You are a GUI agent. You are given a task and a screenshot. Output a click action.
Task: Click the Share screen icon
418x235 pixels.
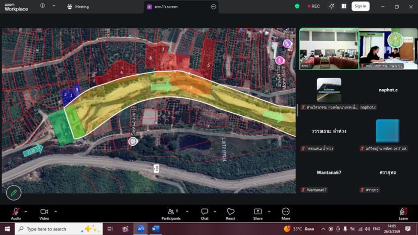pos(258,211)
